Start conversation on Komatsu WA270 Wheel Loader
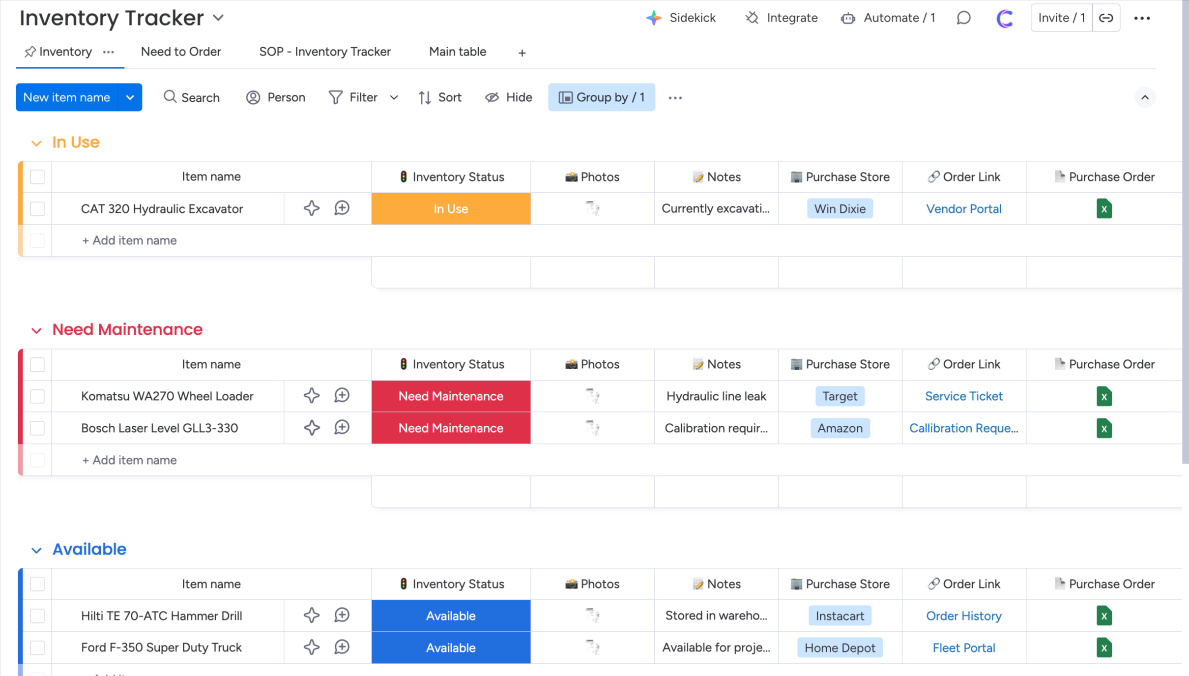This screenshot has width=1189, height=676. 342,396
